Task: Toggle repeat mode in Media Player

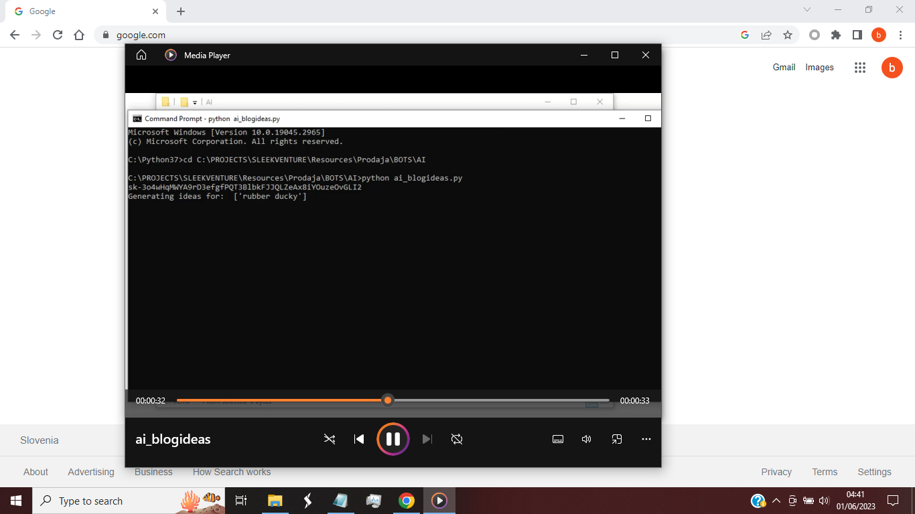Action: click(x=457, y=439)
